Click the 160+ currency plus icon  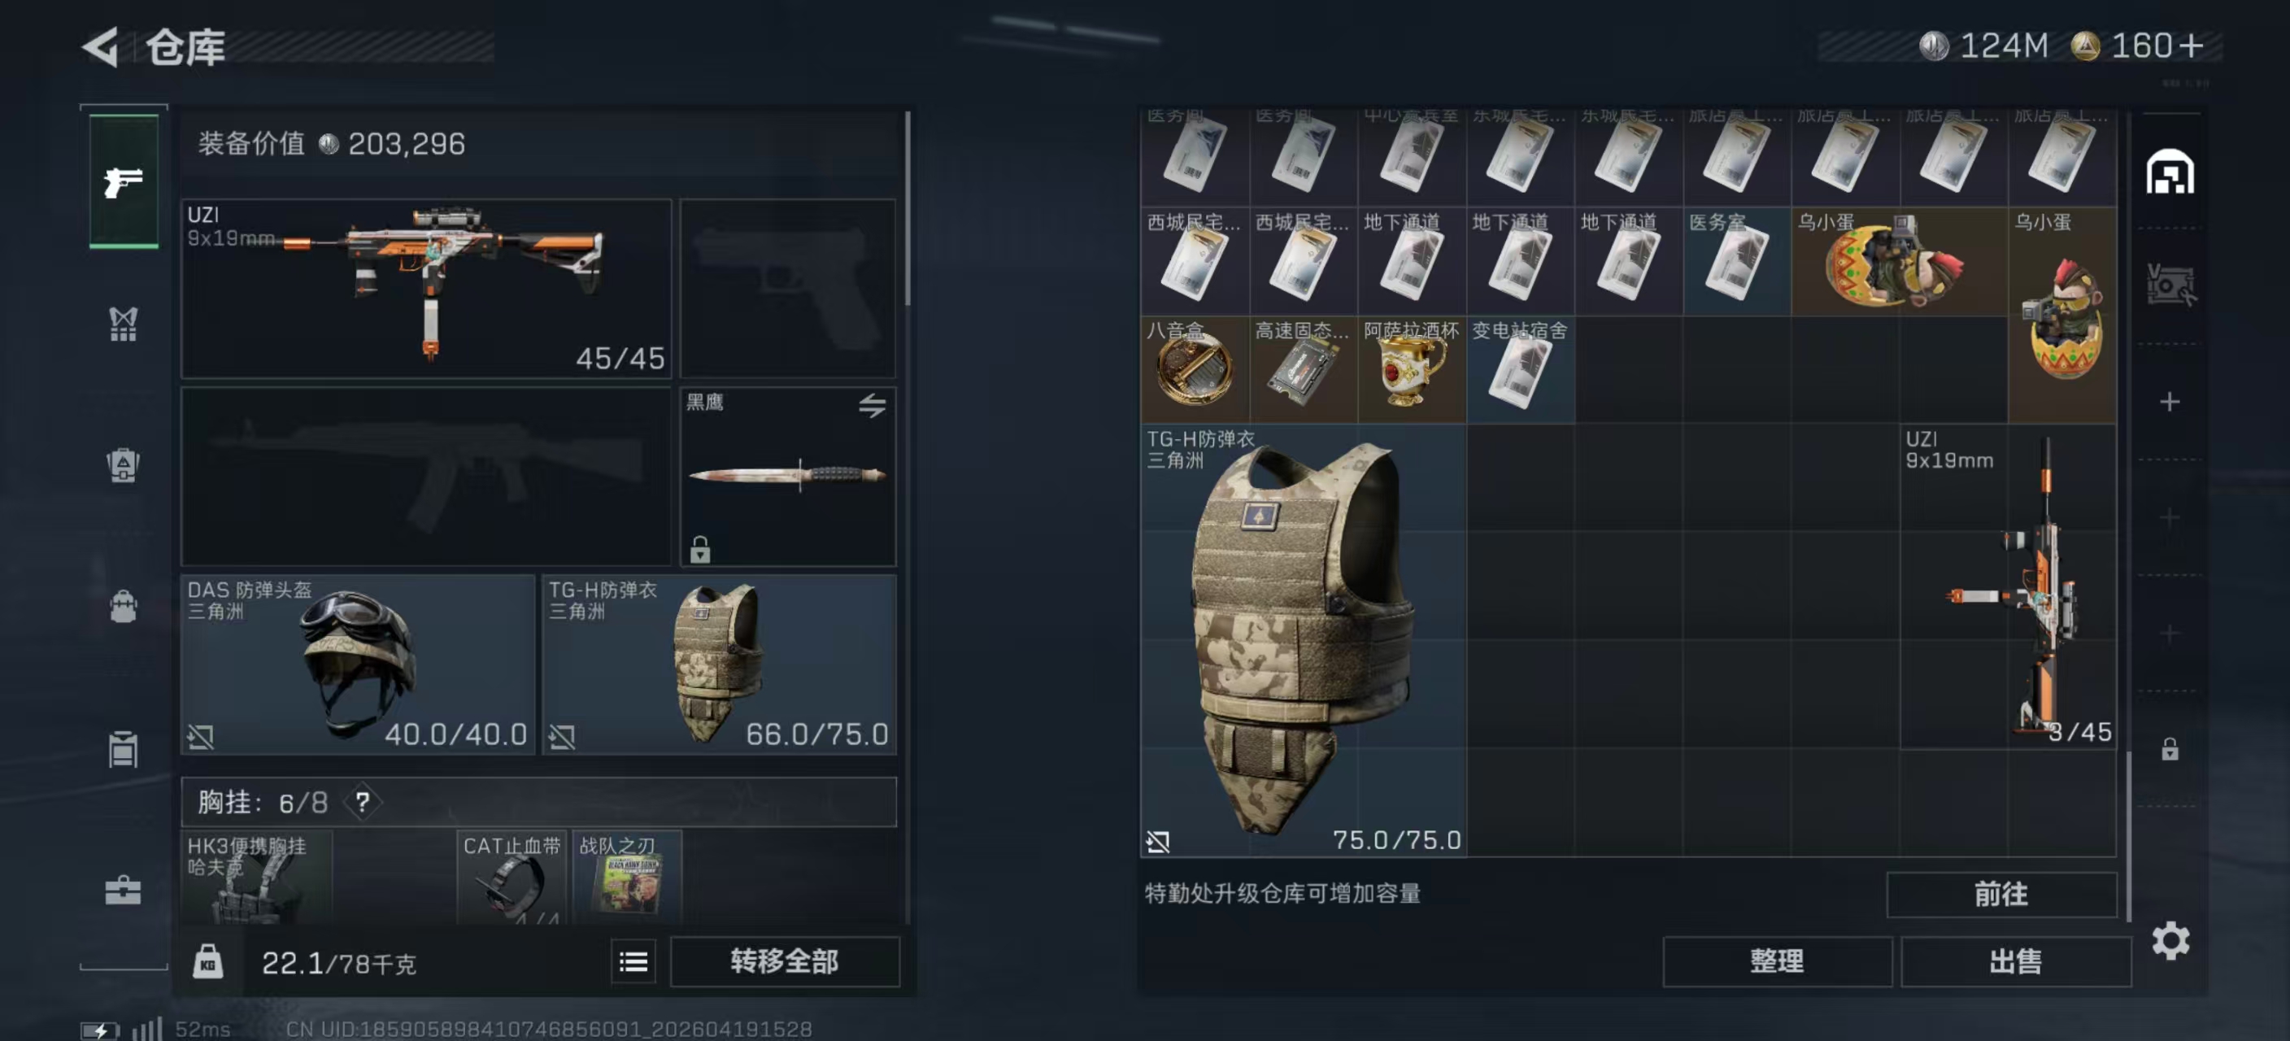2192,46
